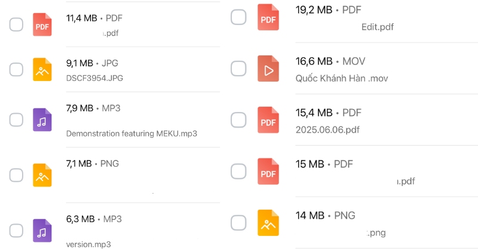Click the 2025.06.06.pdf file name
Viewport: 478px width, 249px height.
point(327,129)
